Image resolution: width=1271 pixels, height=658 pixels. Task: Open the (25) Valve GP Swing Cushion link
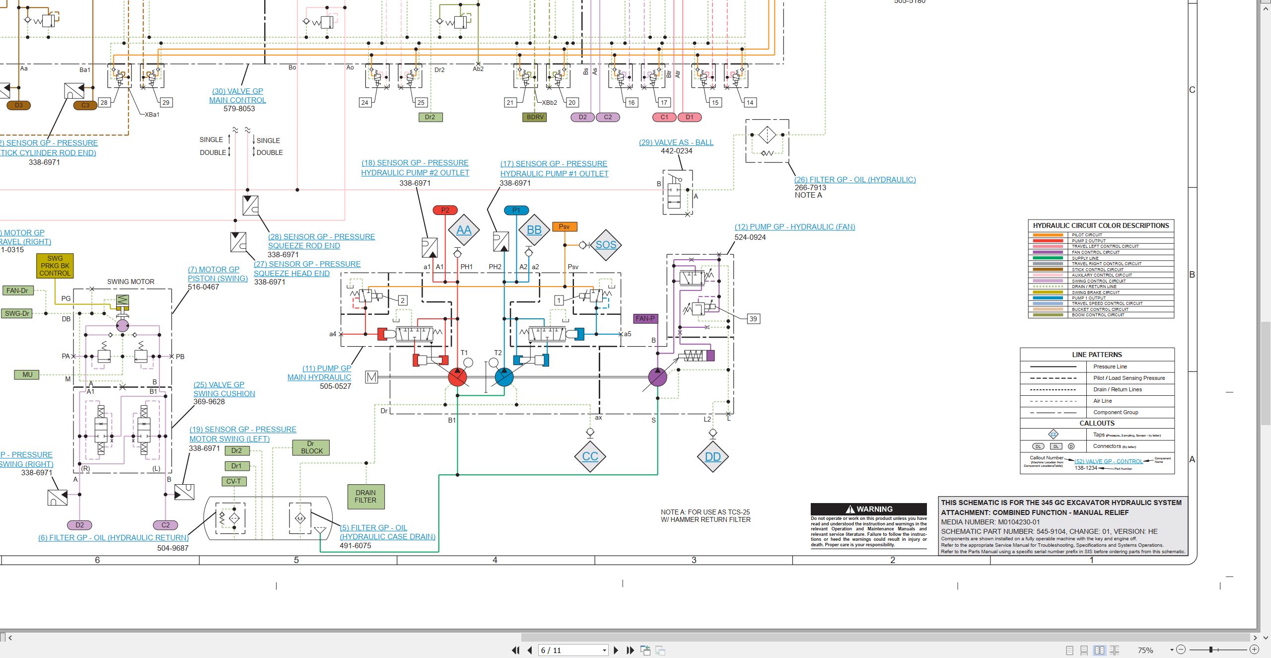[x=224, y=389]
